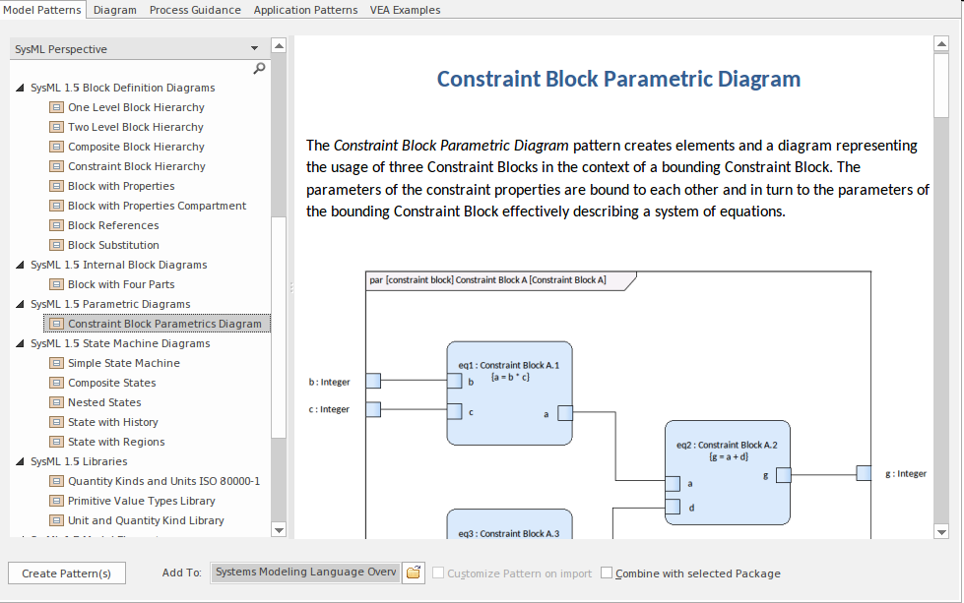Click the Primitive Value Types Library icon
Screen dimensions: 964x603
[55, 501]
